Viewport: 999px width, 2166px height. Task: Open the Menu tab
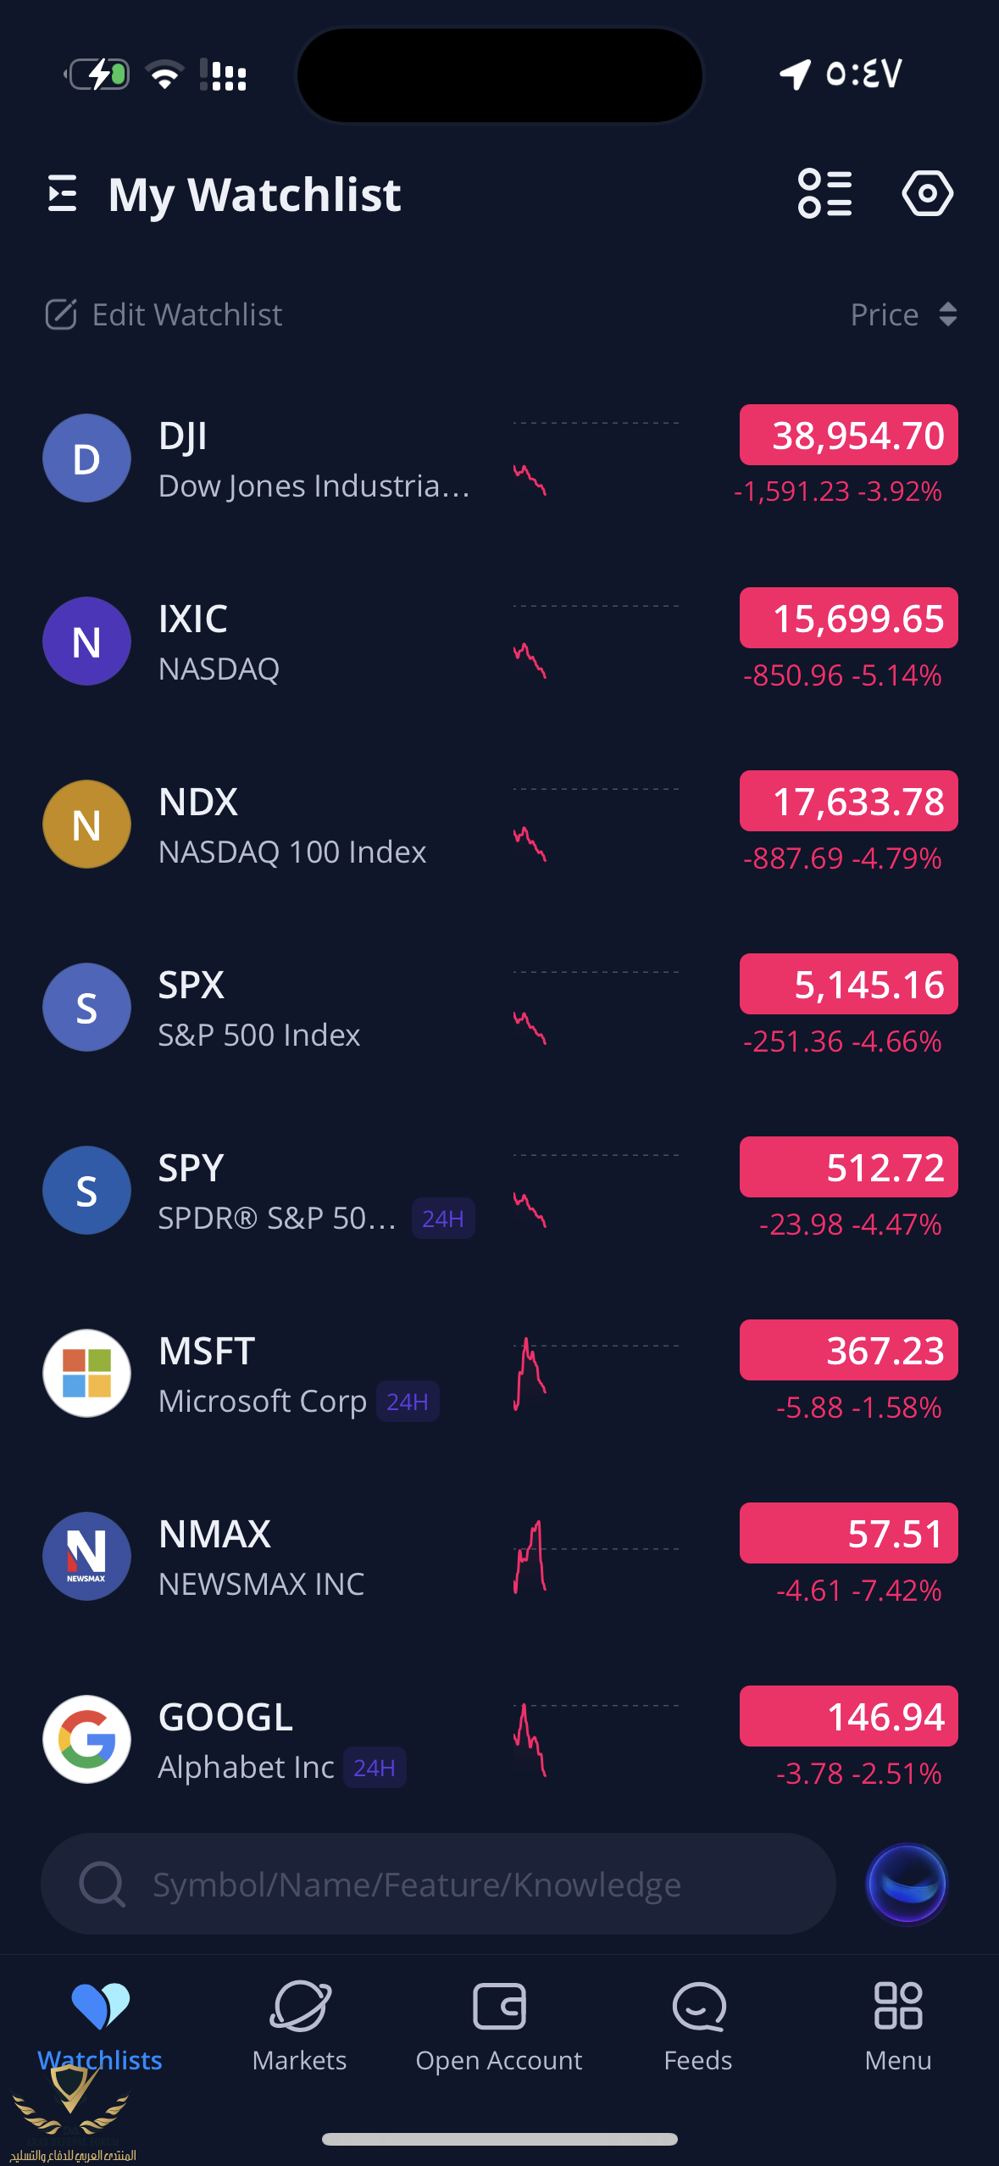pos(897,2025)
